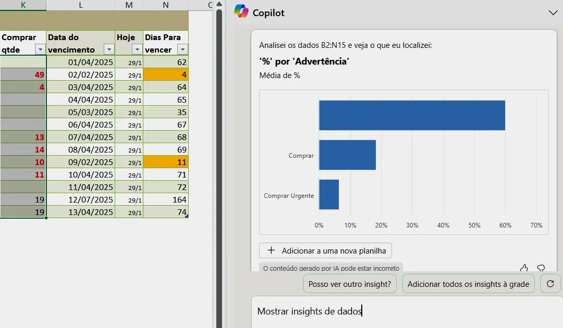Click the refresh suggestions icon button

(550, 284)
